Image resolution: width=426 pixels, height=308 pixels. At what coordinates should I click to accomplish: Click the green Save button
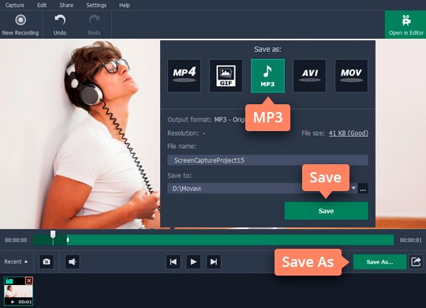[x=327, y=211]
